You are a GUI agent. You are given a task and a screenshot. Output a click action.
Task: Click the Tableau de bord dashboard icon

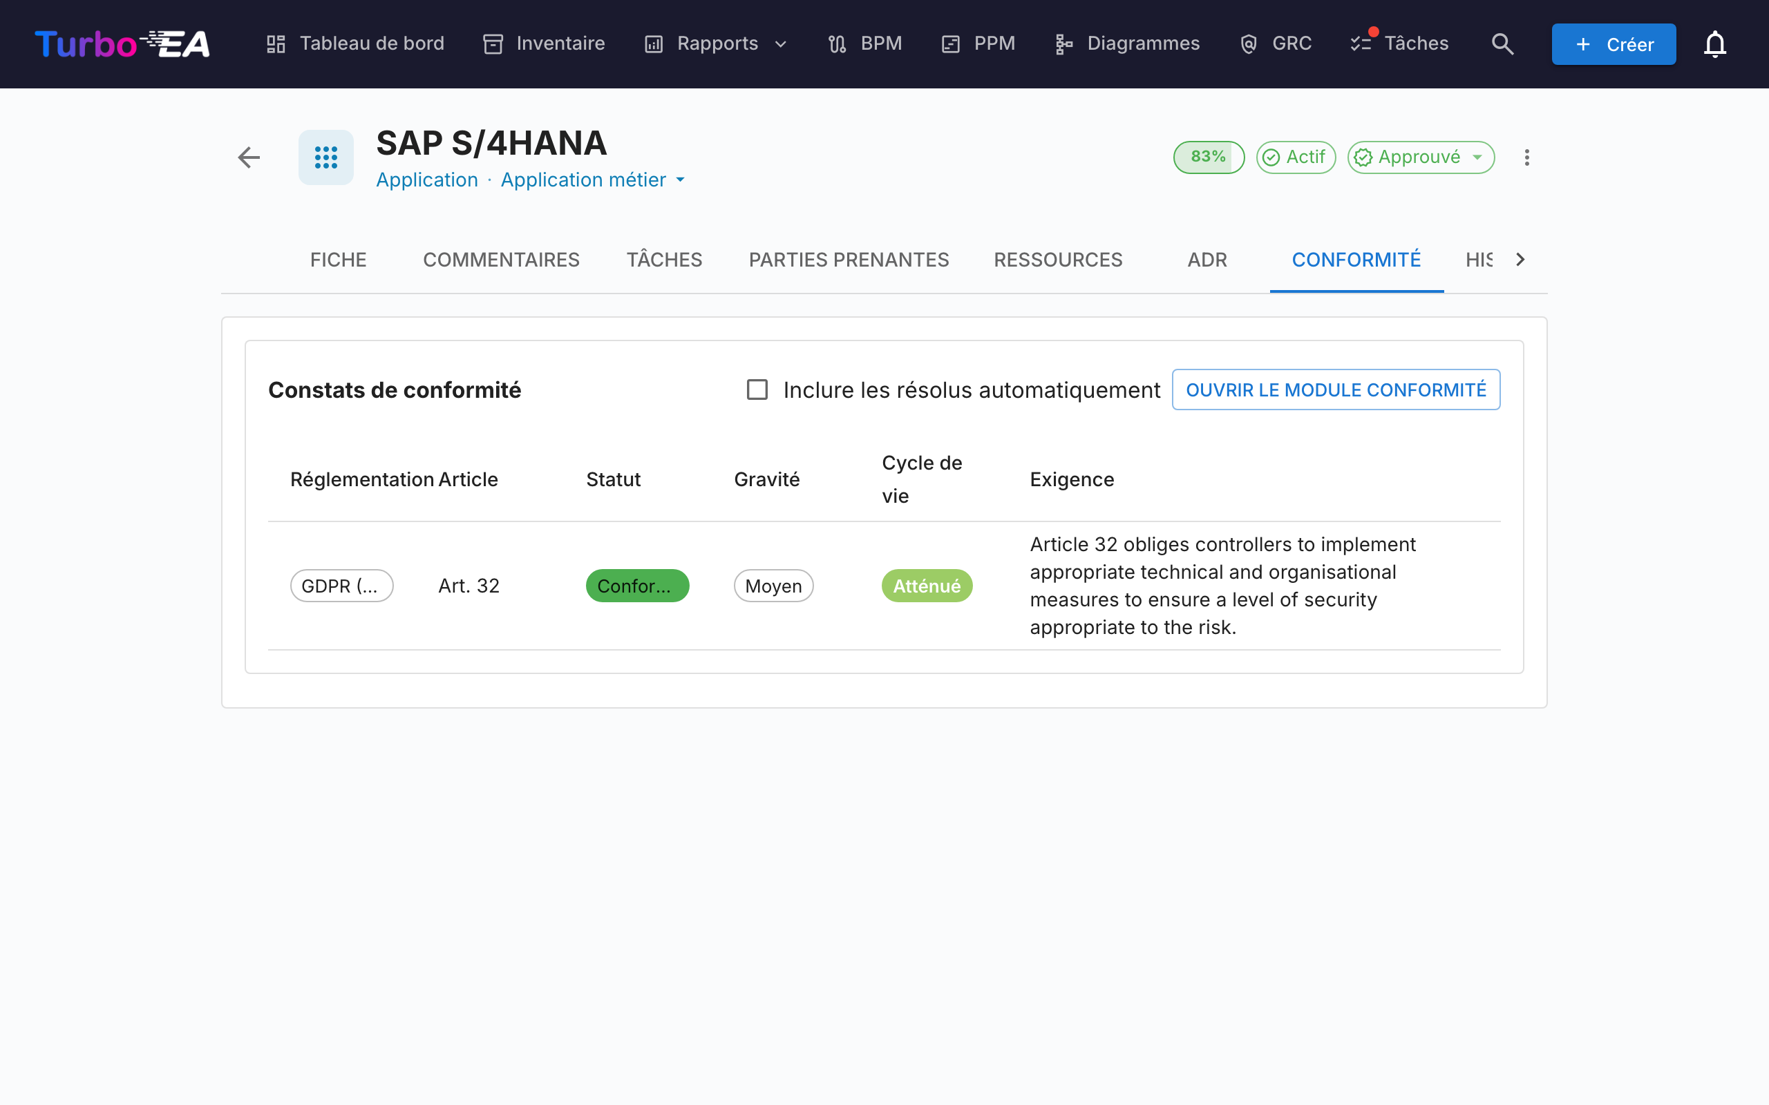point(276,44)
